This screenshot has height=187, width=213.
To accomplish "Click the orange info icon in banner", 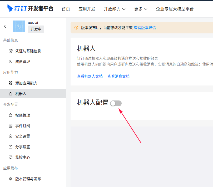I will (x=76, y=28).
